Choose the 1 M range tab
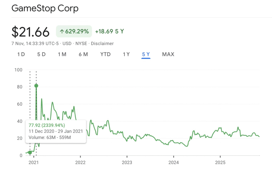 click(x=62, y=54)
